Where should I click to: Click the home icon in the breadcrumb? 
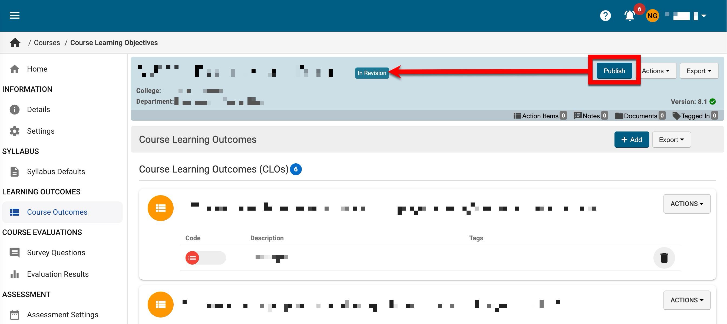[15, 43]
